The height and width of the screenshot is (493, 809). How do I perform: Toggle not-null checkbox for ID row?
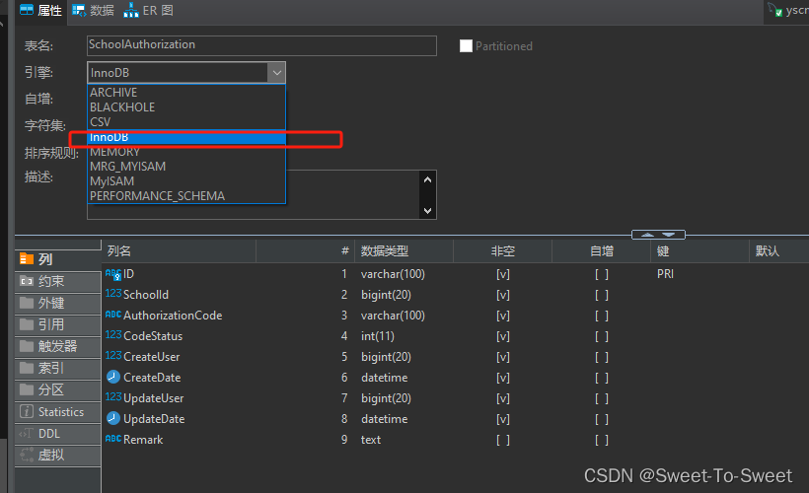[503, 274]
